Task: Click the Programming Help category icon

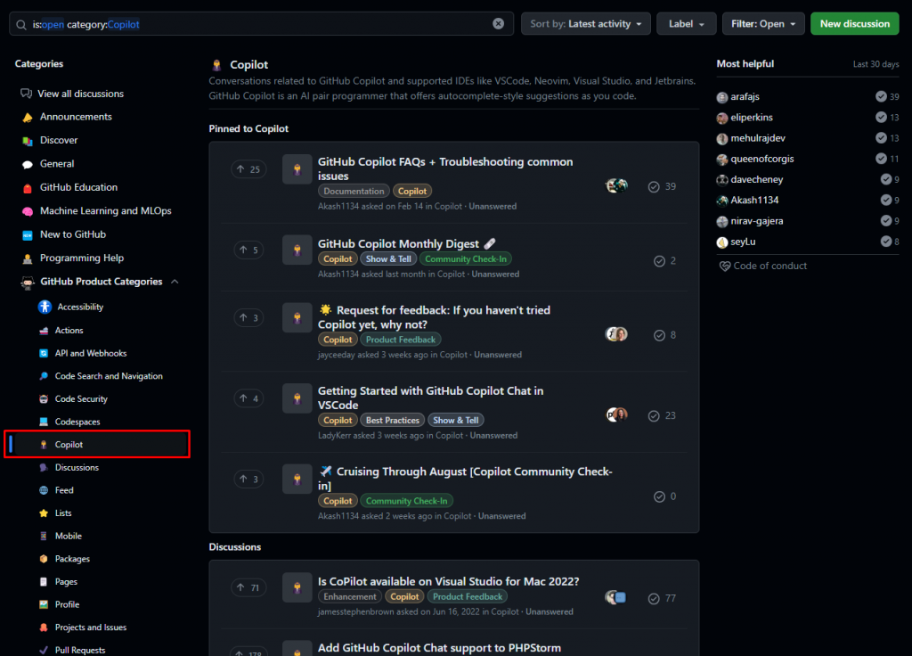Action: point(28,258)
